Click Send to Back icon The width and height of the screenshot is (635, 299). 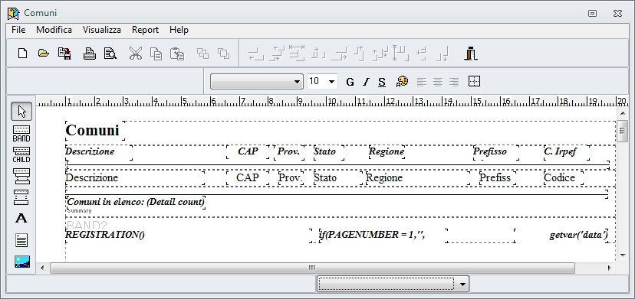click(x=223, y=54)
